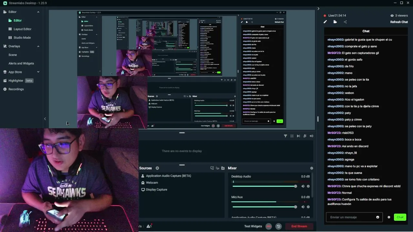Click the warning notification icon

point(149,226)
